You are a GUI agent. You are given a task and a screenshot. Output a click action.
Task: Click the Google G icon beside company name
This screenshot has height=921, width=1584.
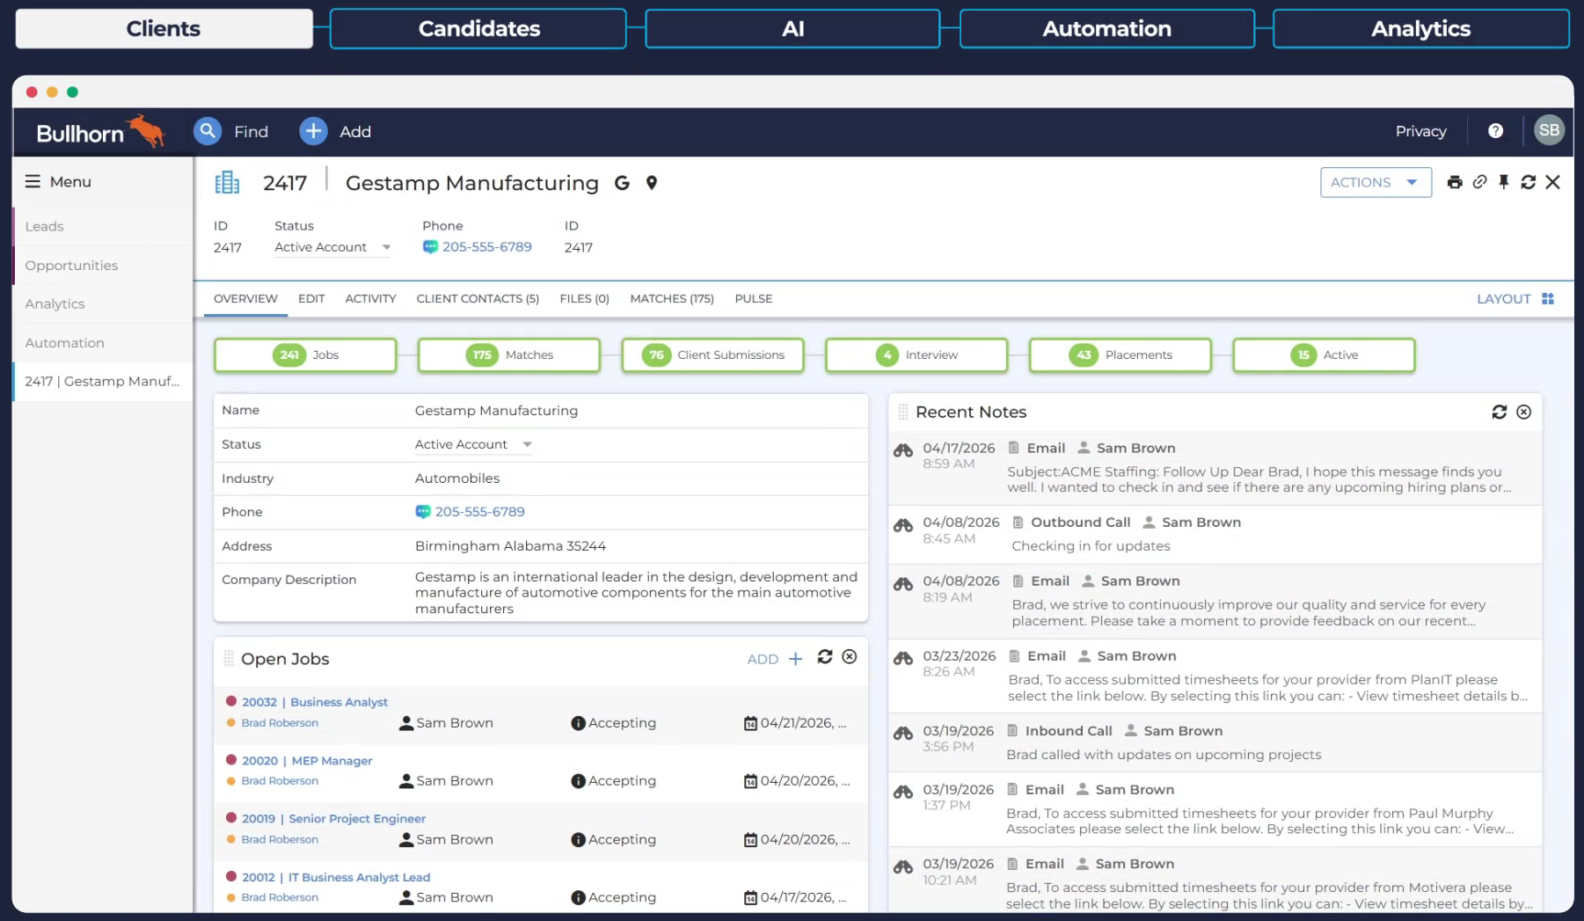click(622, 183)
